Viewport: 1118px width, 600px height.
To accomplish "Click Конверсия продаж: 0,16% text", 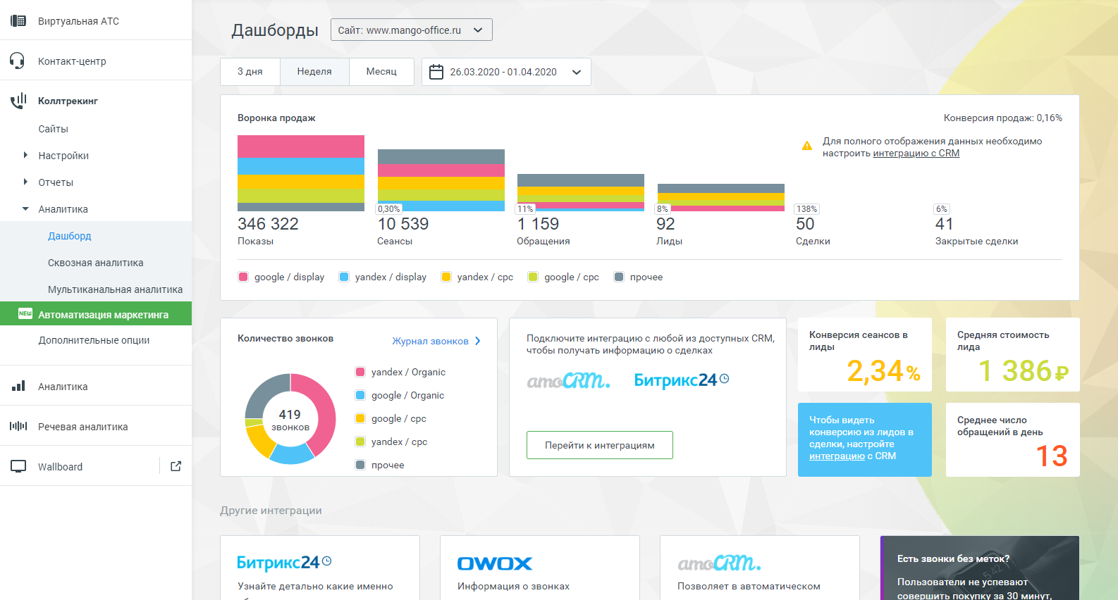I will click(x=1003, y=118).
